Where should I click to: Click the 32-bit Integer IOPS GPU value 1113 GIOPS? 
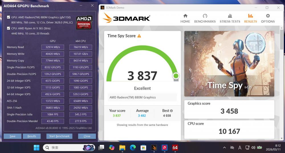tap(53, 87)
